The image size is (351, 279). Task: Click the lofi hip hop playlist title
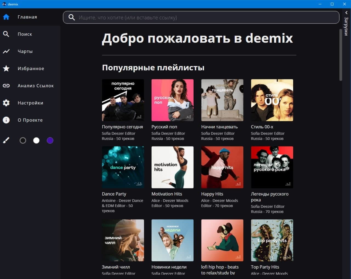220,270
